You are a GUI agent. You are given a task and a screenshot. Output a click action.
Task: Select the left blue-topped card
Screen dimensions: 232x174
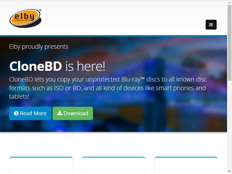[41, 165]
